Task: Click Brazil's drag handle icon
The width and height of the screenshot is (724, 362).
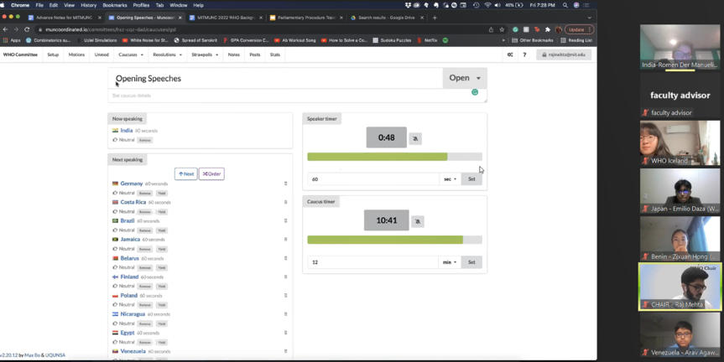Action: click(286, 221)
